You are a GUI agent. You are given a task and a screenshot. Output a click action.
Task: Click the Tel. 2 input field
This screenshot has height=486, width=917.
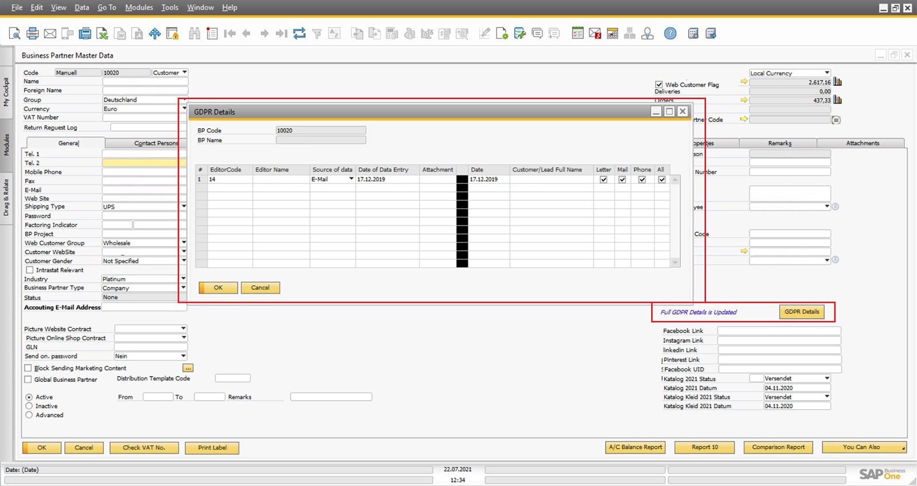point(144,163)
